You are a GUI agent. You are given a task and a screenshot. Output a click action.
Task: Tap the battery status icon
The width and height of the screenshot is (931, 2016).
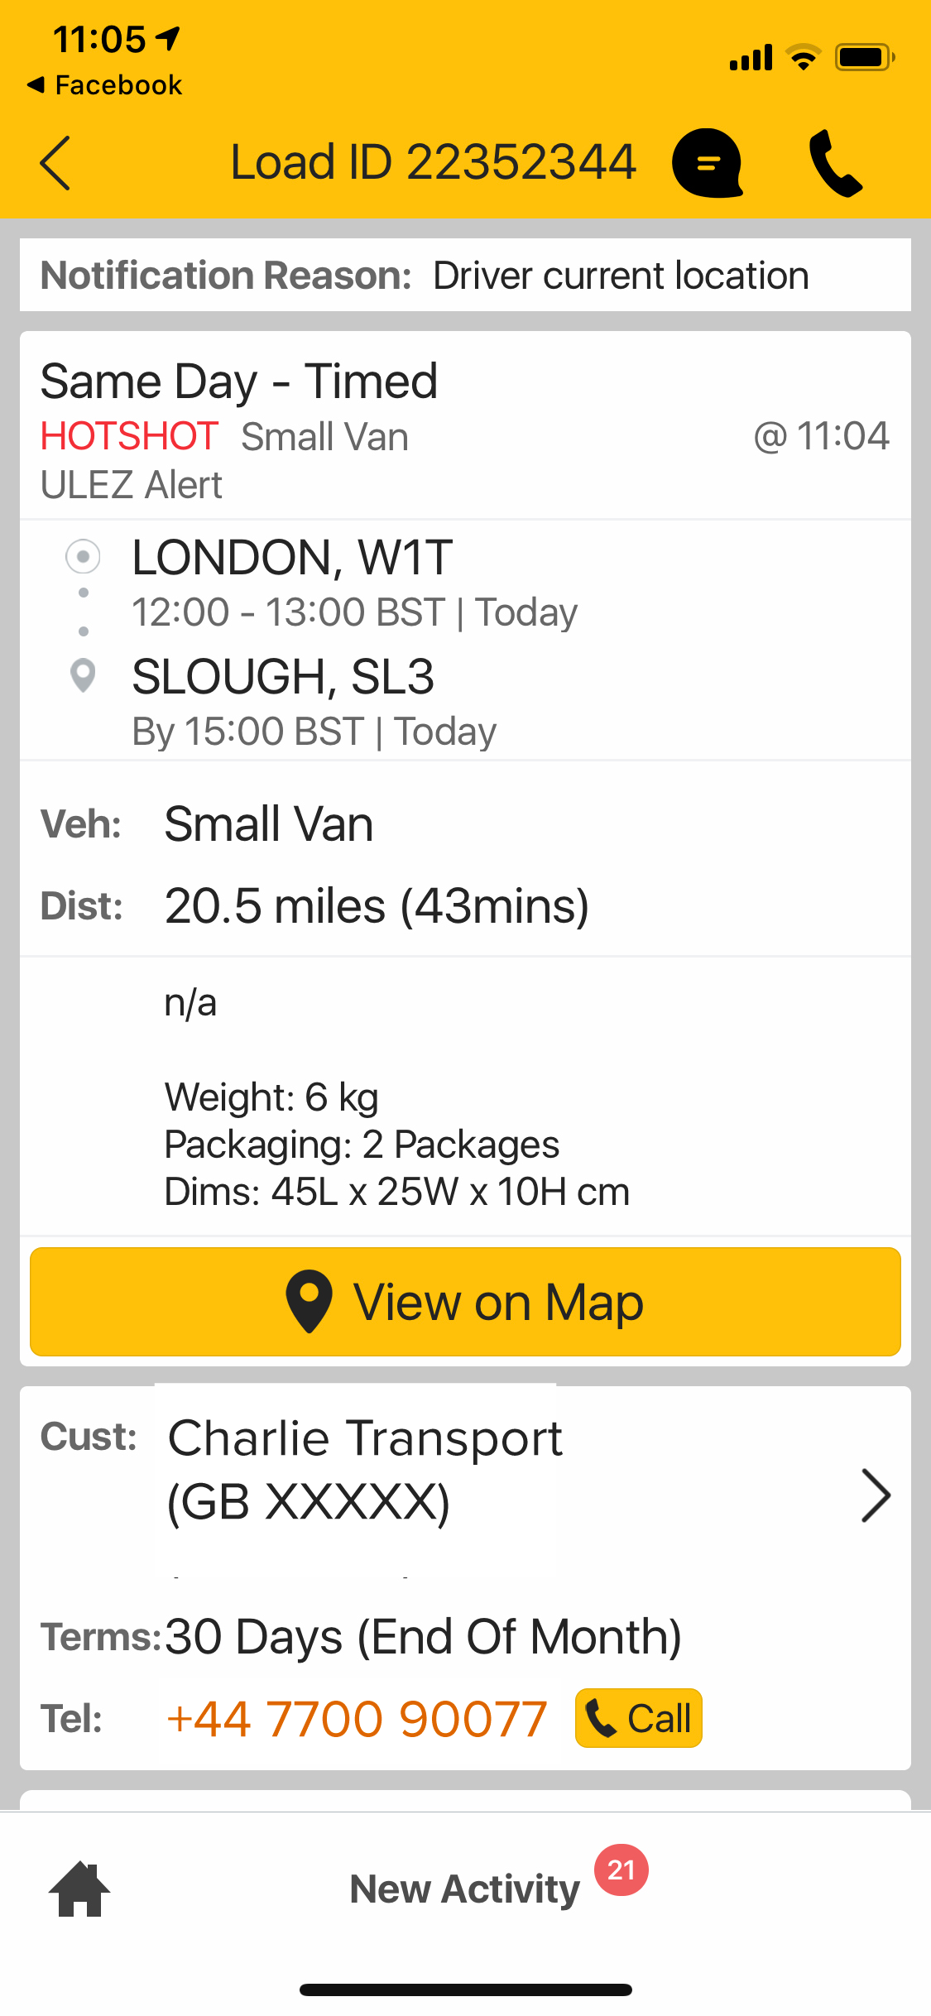pyautogui.click(x=864, y=58)
